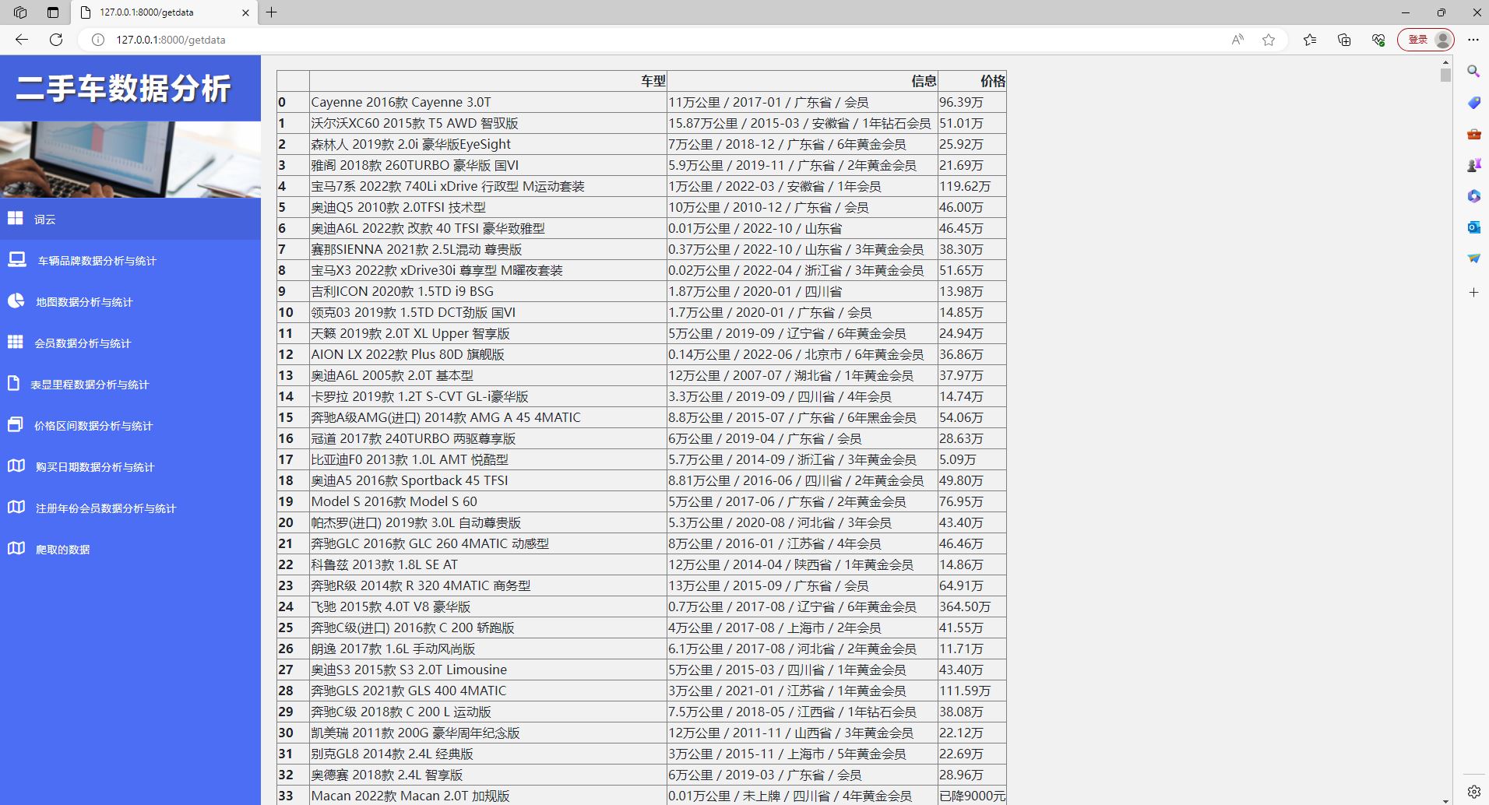
Task: Open the Drop paper plane icon in sidebar
Action: pos(1473,258)
